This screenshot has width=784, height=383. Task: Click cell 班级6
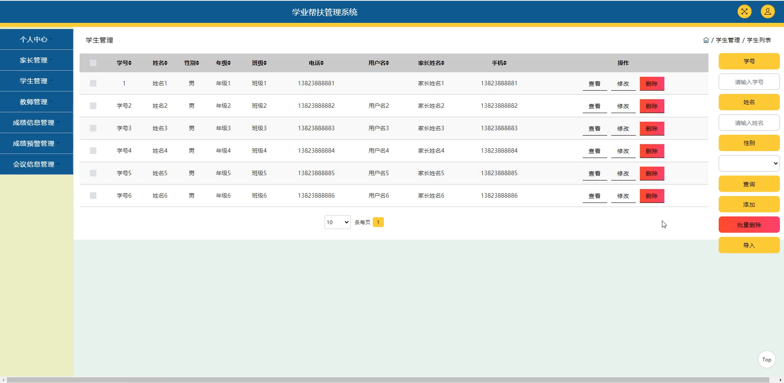(259, 196)
